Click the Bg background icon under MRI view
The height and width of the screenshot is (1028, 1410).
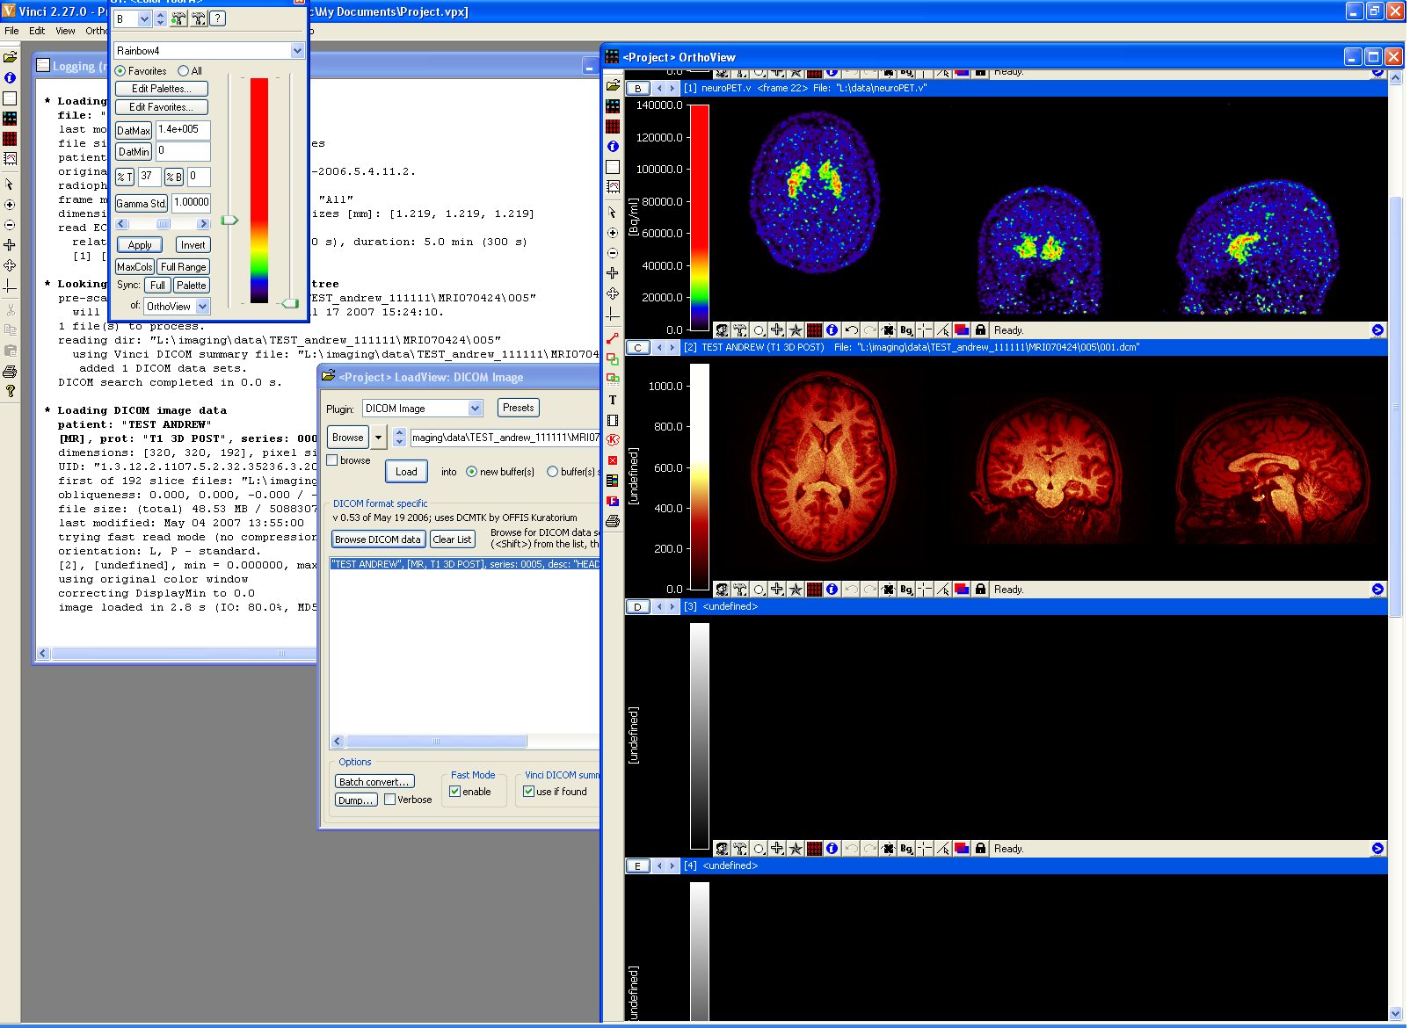coord(906,590)
